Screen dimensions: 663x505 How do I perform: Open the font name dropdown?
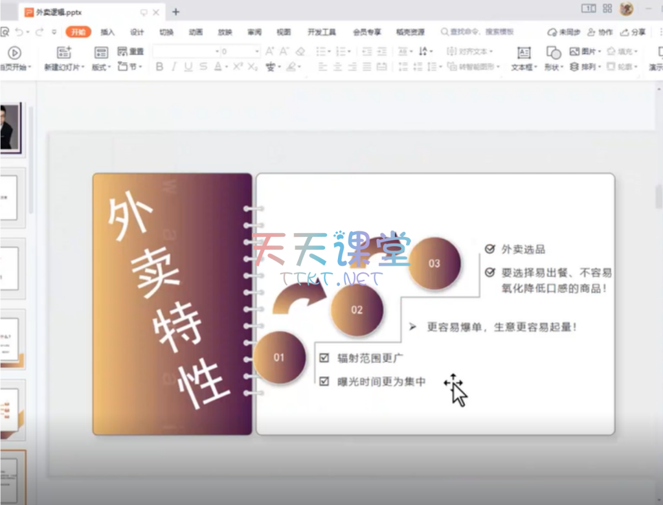tap(217, 52)
